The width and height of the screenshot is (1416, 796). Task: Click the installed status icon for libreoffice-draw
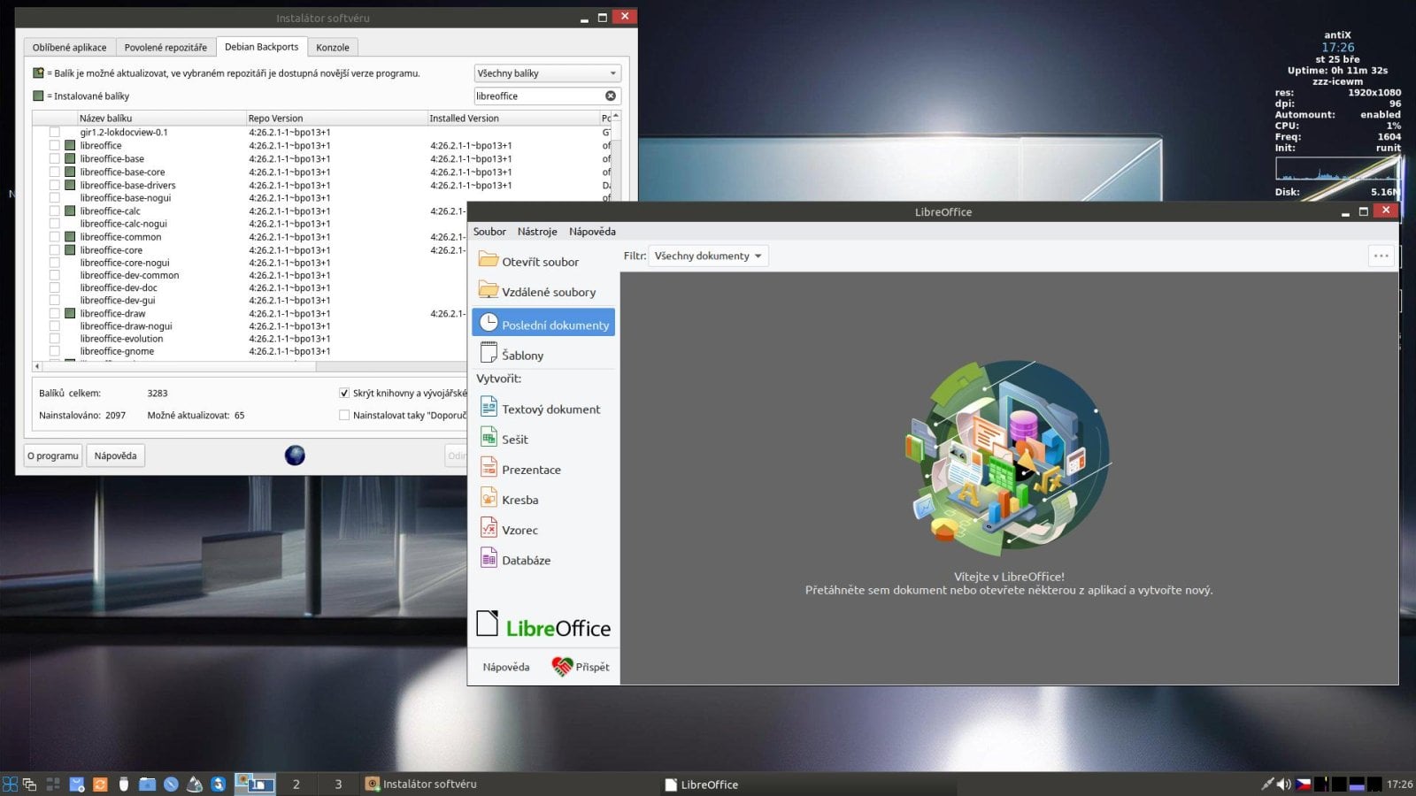point(70,313)
